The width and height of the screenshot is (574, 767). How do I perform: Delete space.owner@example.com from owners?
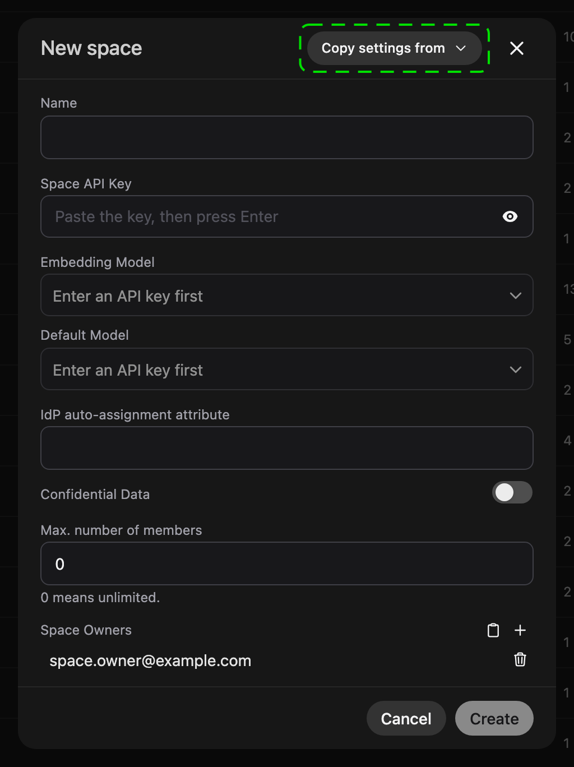[520, 659]
